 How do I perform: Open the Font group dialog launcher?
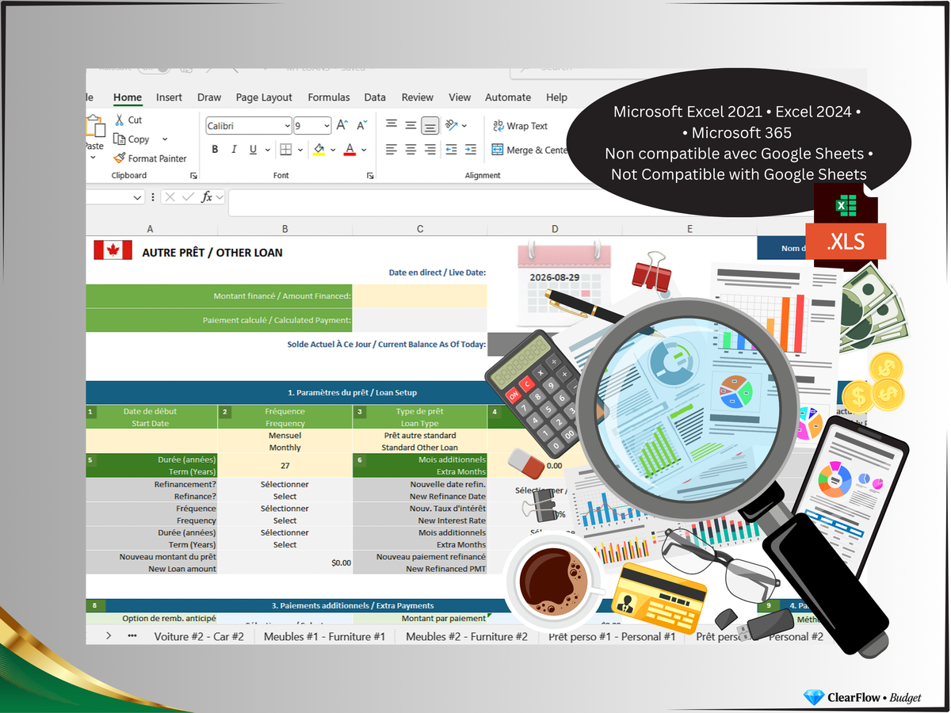tap(369, 175)
